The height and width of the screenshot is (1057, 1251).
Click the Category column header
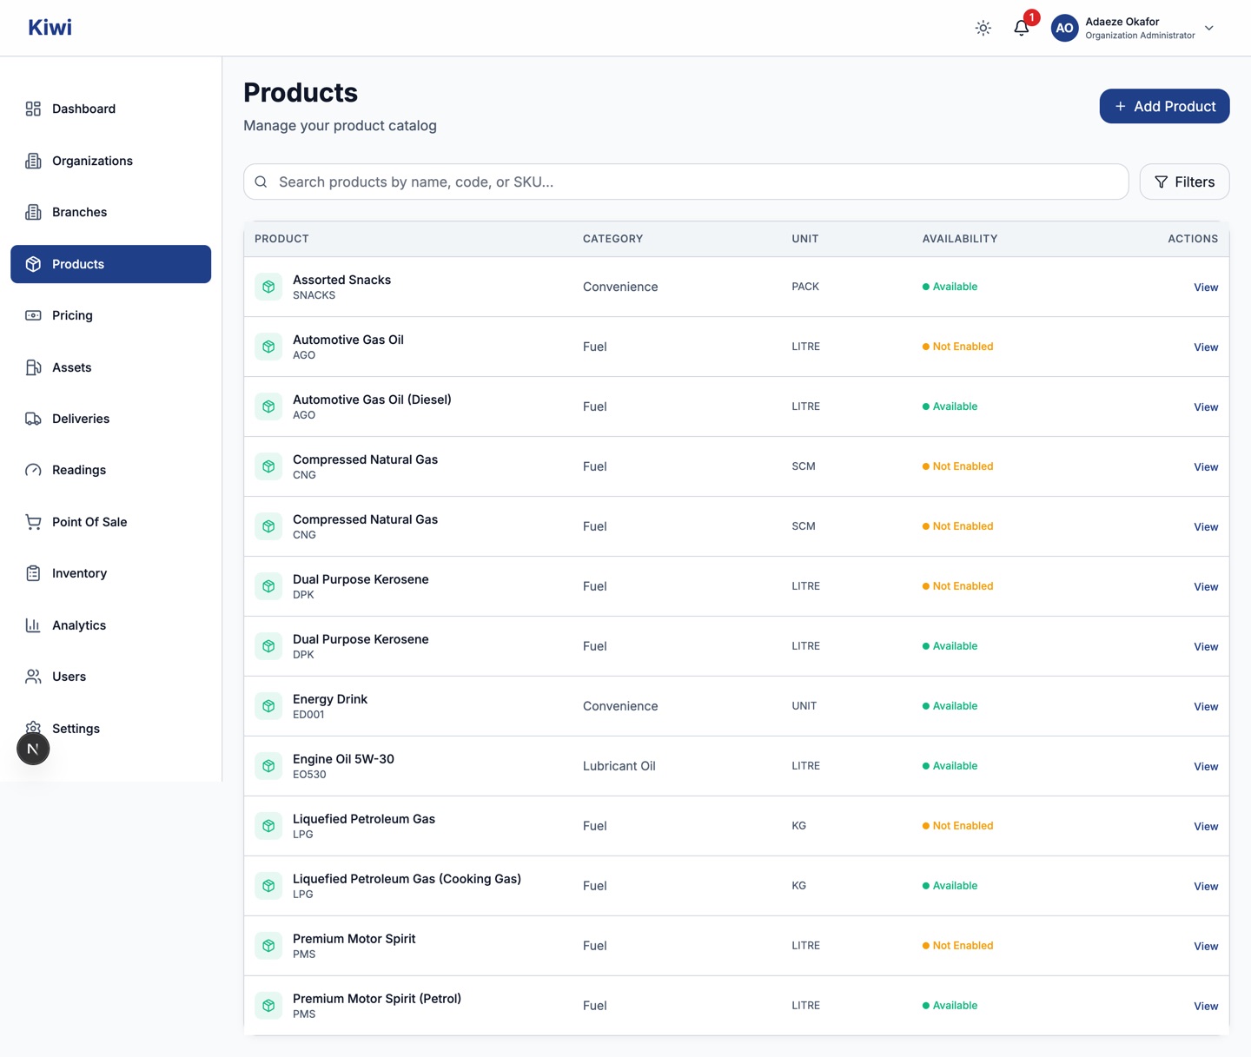[x=612, y=239]
